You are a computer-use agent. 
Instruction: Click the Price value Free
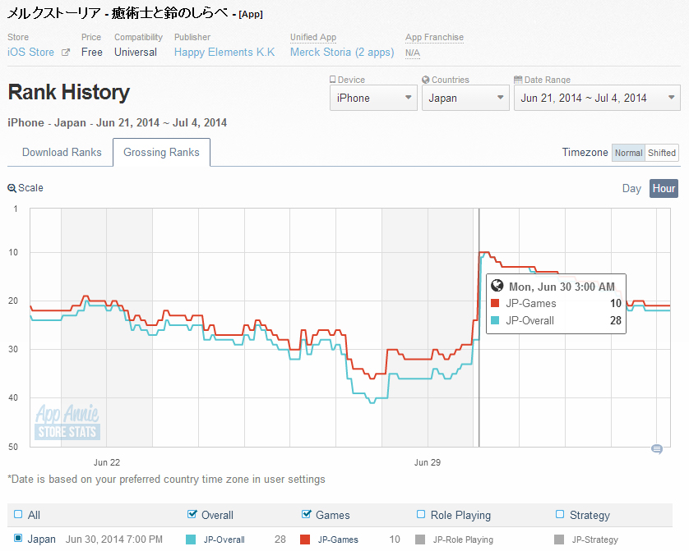pyautogui.click(x=92, y=53)
